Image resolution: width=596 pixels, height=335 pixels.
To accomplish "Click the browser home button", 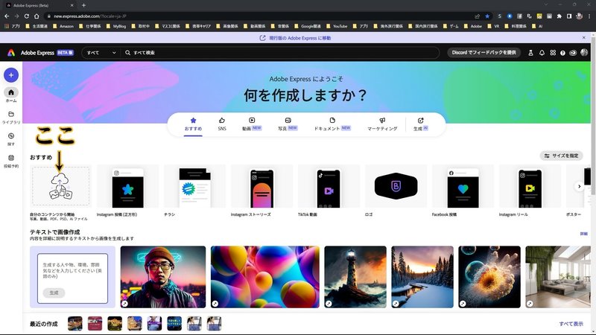I will pos(37,16).
